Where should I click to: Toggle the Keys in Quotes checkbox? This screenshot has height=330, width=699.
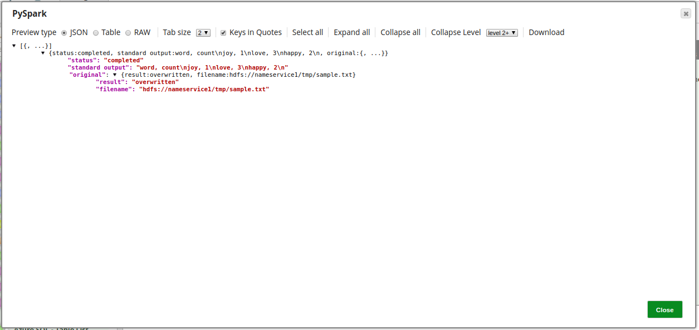click(x=223, y=33)
